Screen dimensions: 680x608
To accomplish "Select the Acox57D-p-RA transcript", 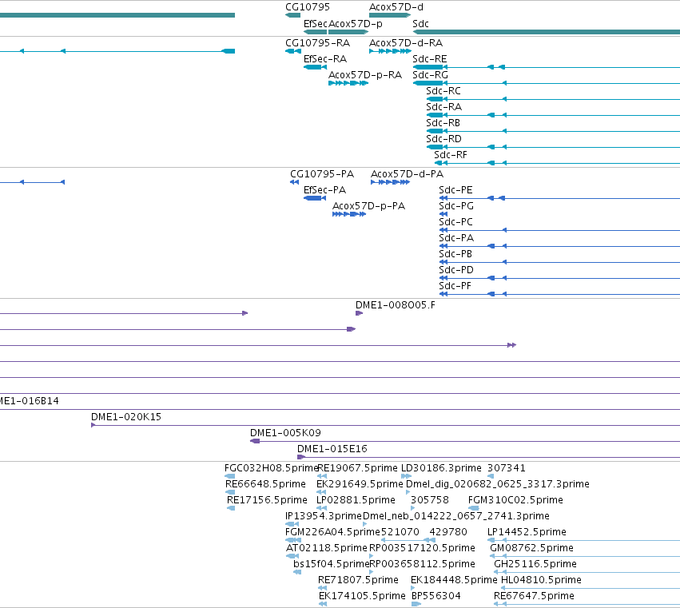I will (348, 83).
